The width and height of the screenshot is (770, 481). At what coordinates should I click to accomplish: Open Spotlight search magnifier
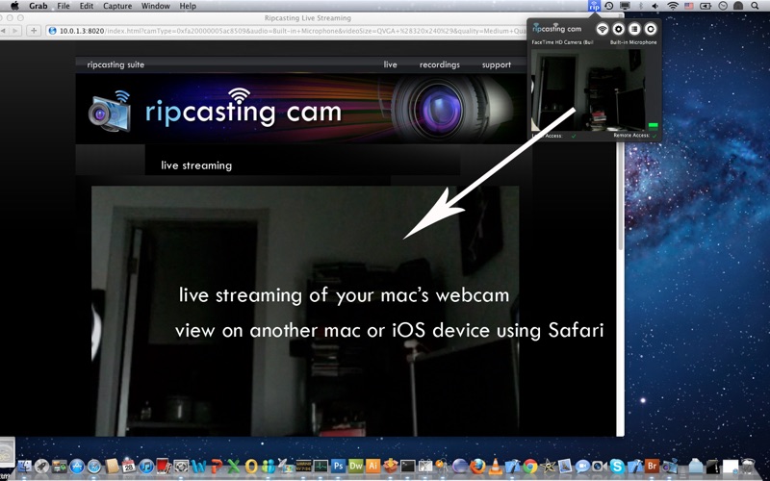[755, 6]
